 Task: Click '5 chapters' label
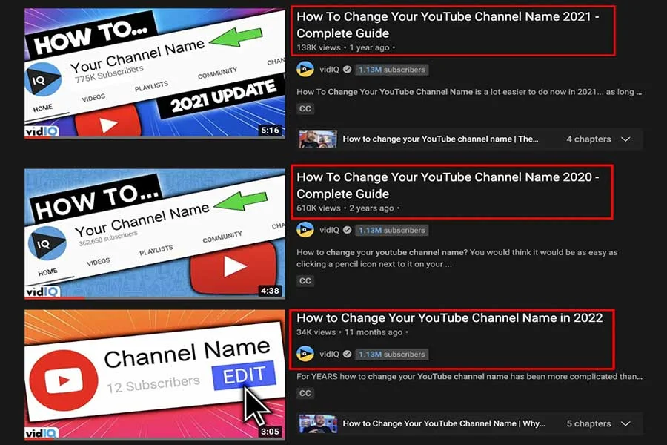[x=588, y=423]
